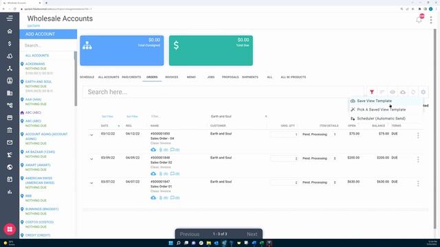Open notifications bell icon

(x=419, y=20)
